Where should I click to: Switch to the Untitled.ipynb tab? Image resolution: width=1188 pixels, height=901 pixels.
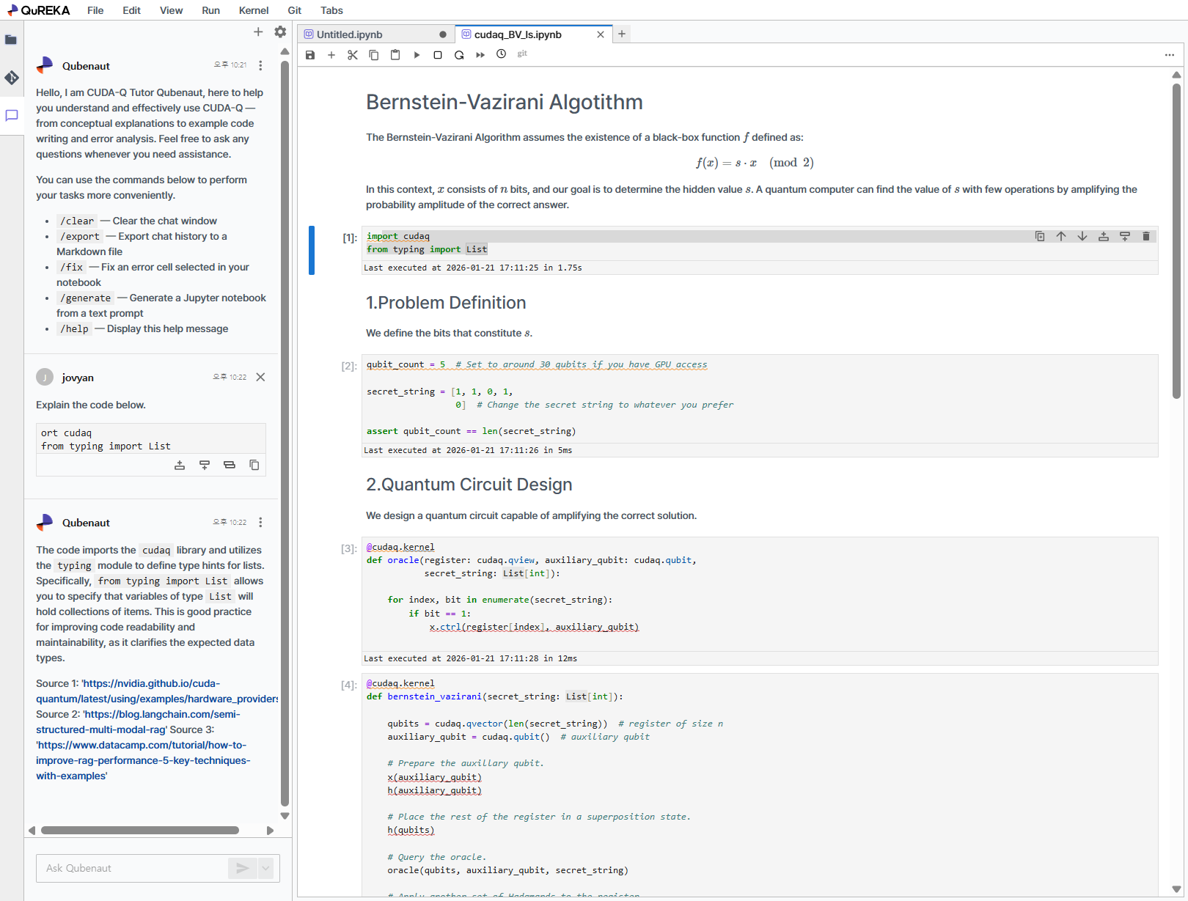point(350,34)
